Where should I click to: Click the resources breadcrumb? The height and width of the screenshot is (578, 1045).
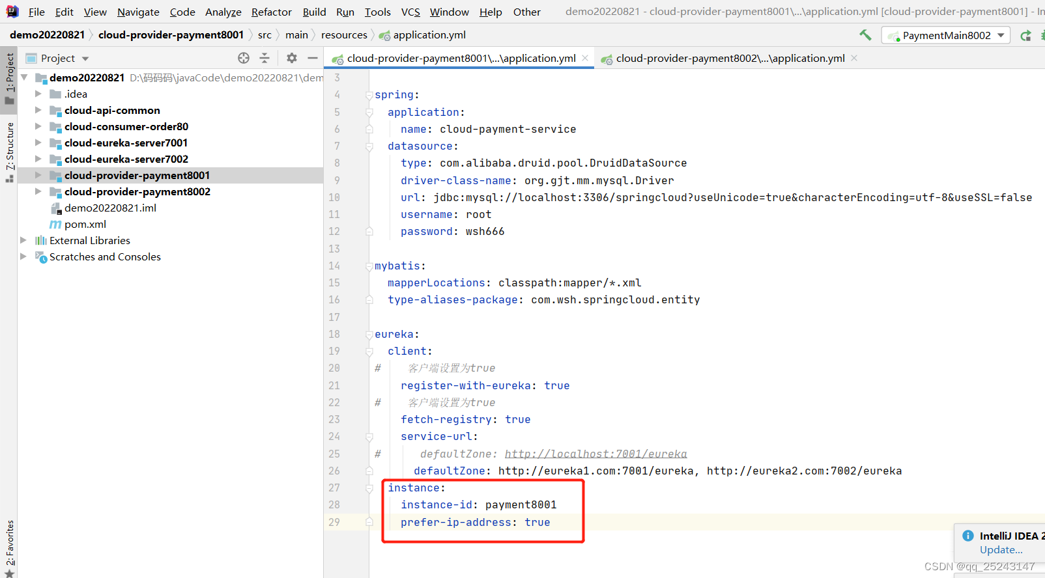344,34
